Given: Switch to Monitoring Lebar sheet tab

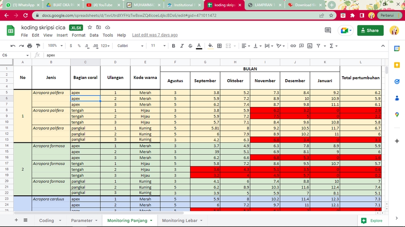Looking at the screenshot, I should (x=180, y=221).
